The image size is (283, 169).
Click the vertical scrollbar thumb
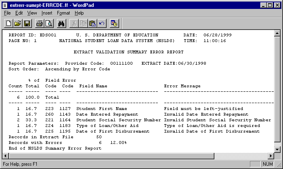(x=277, y=89)
